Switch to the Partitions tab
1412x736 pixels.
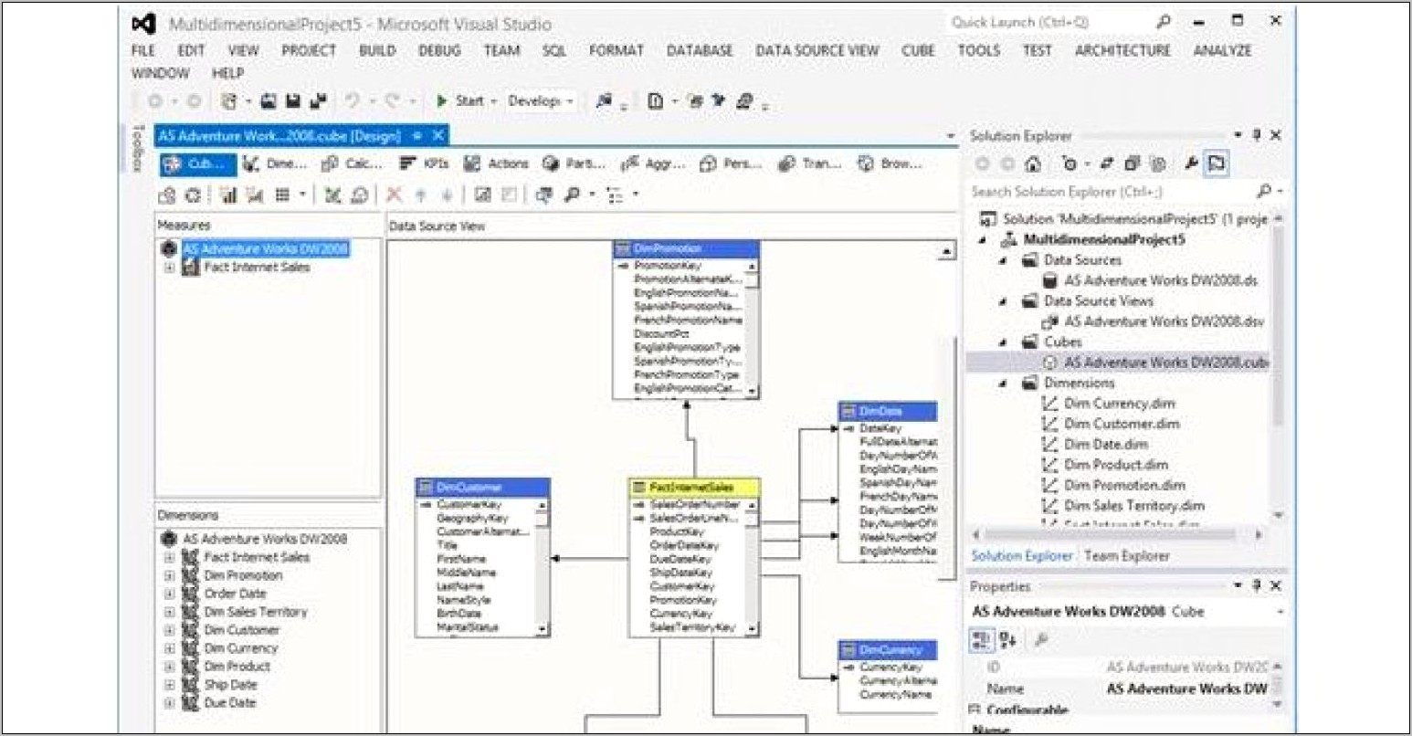click(x=574, y=164)
